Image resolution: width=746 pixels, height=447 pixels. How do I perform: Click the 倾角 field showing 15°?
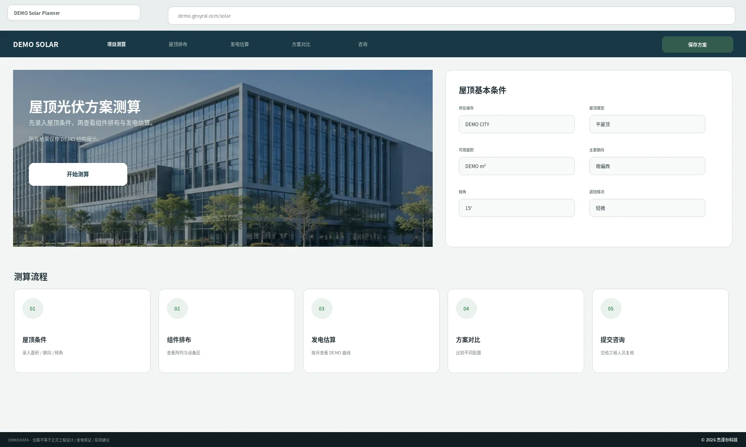(x=517, y=208)
